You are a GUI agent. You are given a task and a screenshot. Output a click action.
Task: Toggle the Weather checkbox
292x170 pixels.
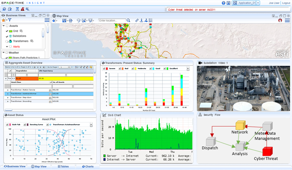tap(7, 52)
